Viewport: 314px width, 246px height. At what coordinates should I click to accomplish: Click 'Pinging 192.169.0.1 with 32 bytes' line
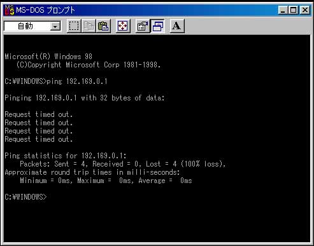pyautogui.click(x=85, y=98)
